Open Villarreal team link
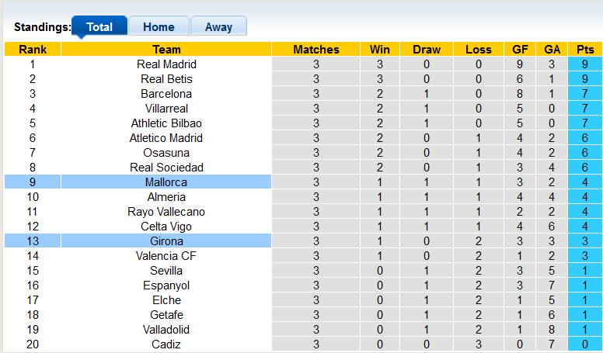The image size is (603, 353). tap(166, 109)
